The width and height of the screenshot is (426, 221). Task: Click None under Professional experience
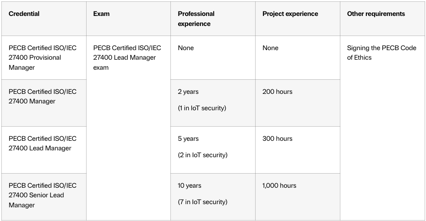click(186, 48)
